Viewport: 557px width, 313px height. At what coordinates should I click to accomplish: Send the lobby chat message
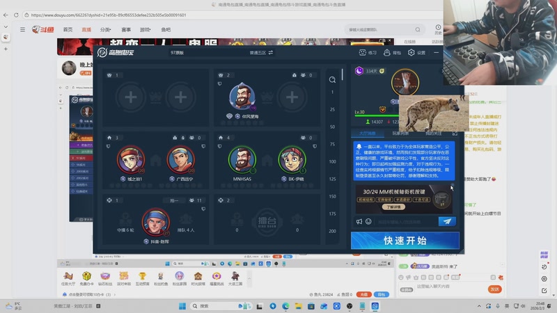click(x=447, y=221)
